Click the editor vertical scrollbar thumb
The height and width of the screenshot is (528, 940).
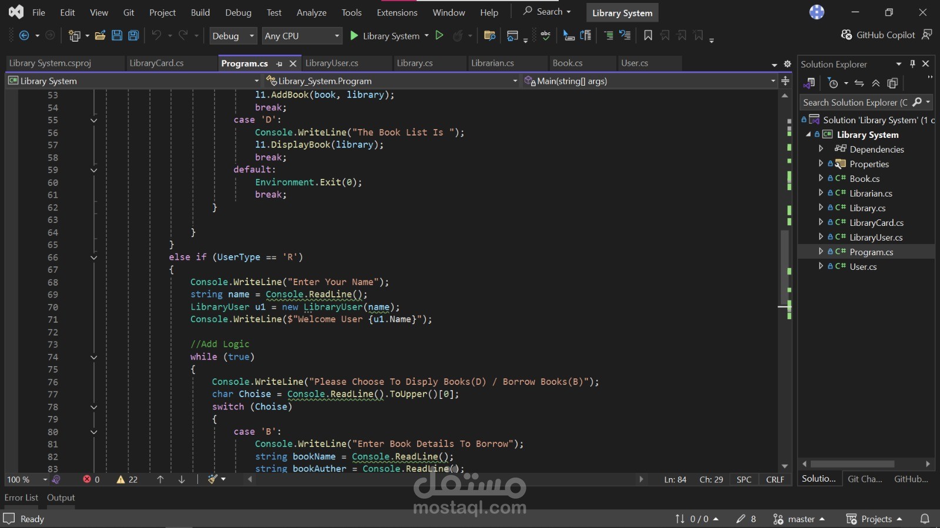click(x=784, y=268)
